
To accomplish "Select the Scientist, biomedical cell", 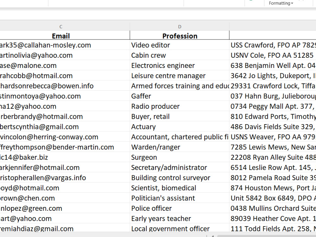I will click(x=179, y=188).
